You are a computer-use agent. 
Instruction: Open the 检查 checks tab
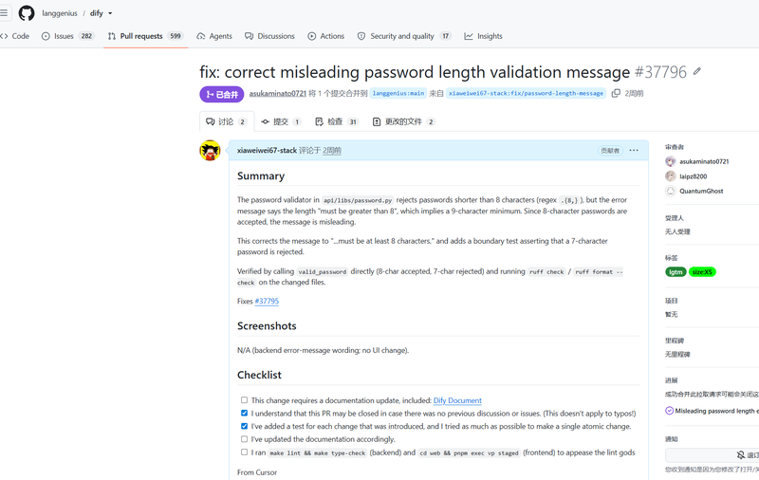337,122
